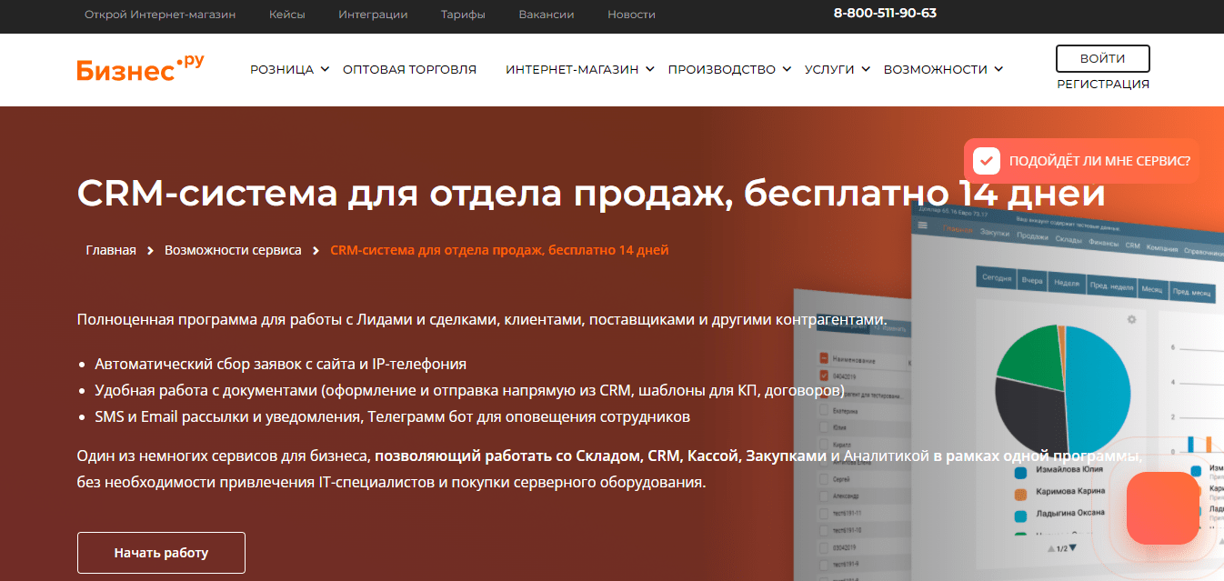Screen dimensions: 1224x581
Task: Click hamburger menu icon in the CRM preview
Action: coord(924,225)
